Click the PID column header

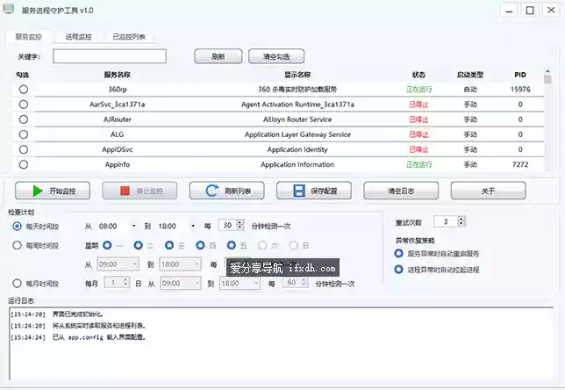click(x=520, y=75)
